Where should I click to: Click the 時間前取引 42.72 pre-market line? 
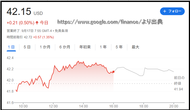click(30, 37)
